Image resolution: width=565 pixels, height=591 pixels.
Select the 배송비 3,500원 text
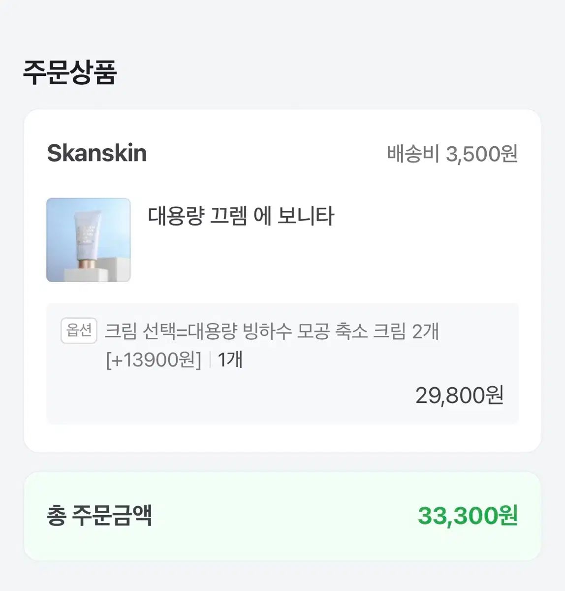coord(452,154)
